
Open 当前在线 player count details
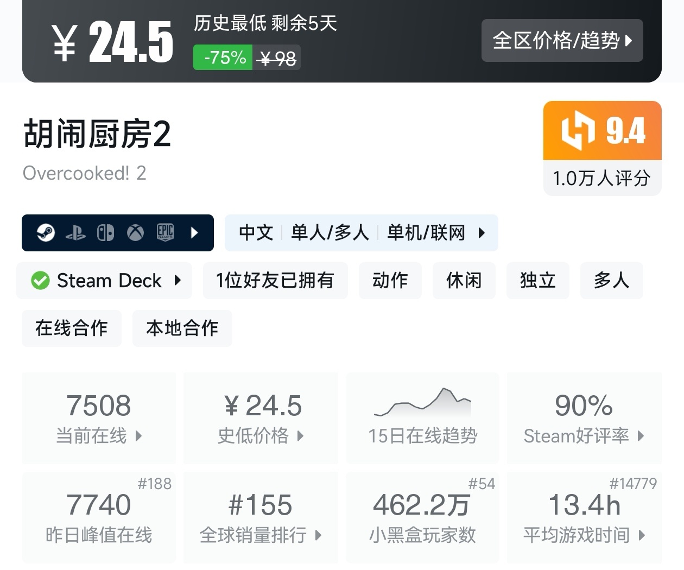99,418
